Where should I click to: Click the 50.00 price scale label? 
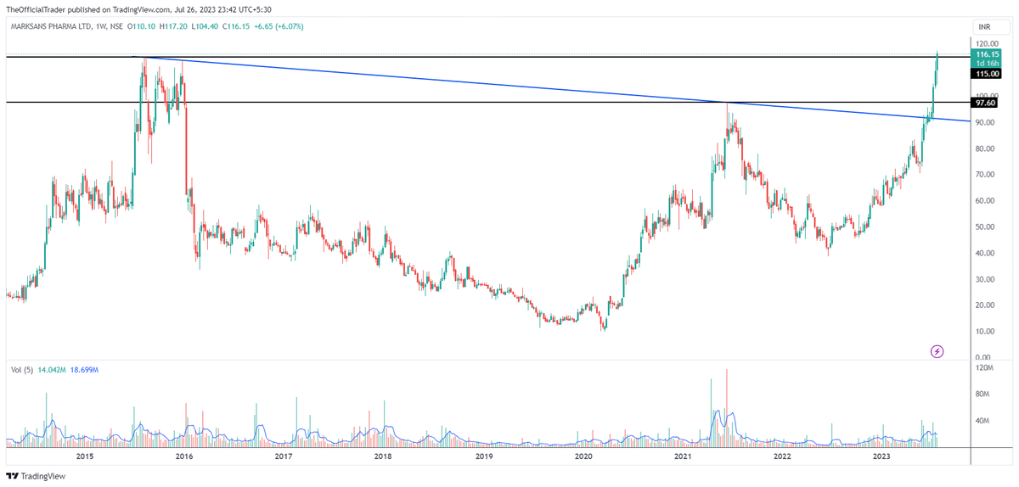click(986, 227)
